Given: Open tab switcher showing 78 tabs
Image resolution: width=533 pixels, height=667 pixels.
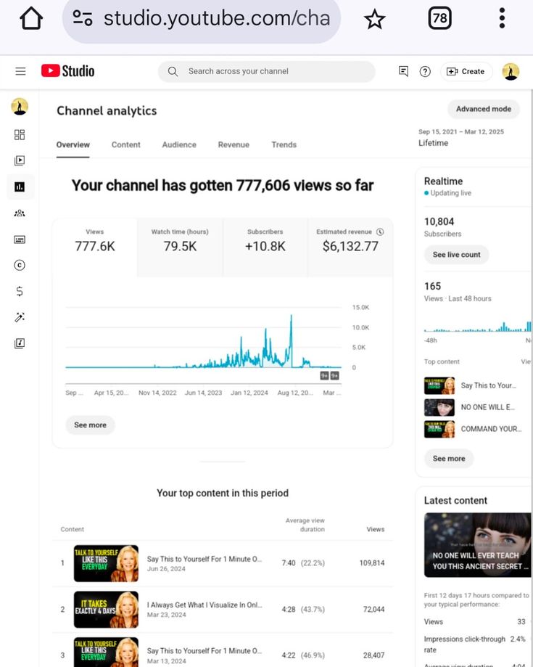Looking at the screenshot, I should click(x=439, y=18).
